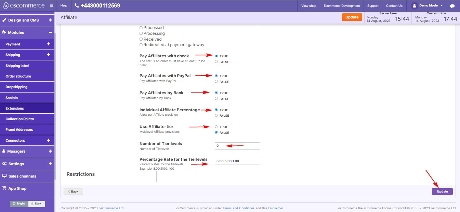Click the Settings gears icon
460x212 pixels.
pyautogui.click(x=4, y=164)
